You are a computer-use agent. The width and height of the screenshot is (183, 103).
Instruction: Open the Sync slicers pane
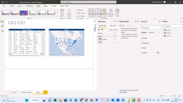pyautogui.click(x=117, y=13)
